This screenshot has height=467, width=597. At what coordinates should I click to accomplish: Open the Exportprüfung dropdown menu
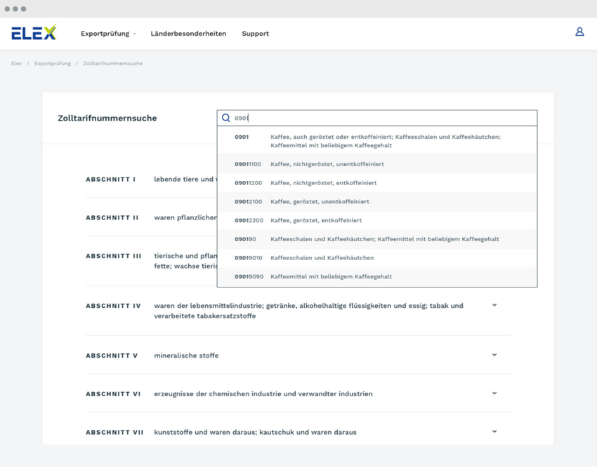(108, 34)
